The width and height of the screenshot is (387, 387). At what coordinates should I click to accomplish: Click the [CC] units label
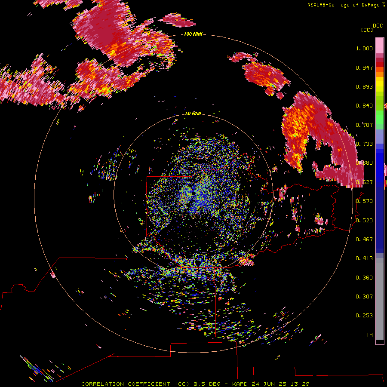click(367, 30)
